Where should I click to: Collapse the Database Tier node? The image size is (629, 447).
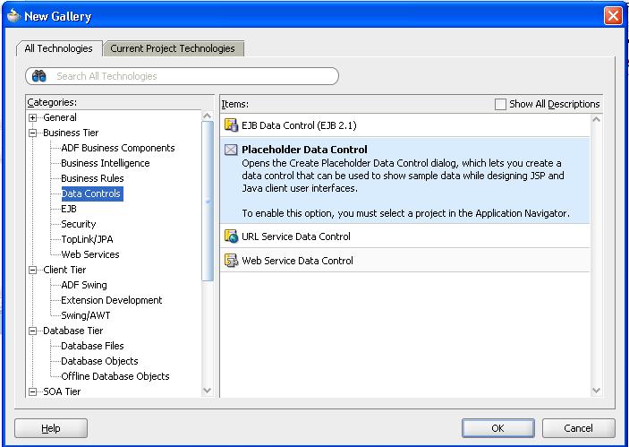coord(33,331)
